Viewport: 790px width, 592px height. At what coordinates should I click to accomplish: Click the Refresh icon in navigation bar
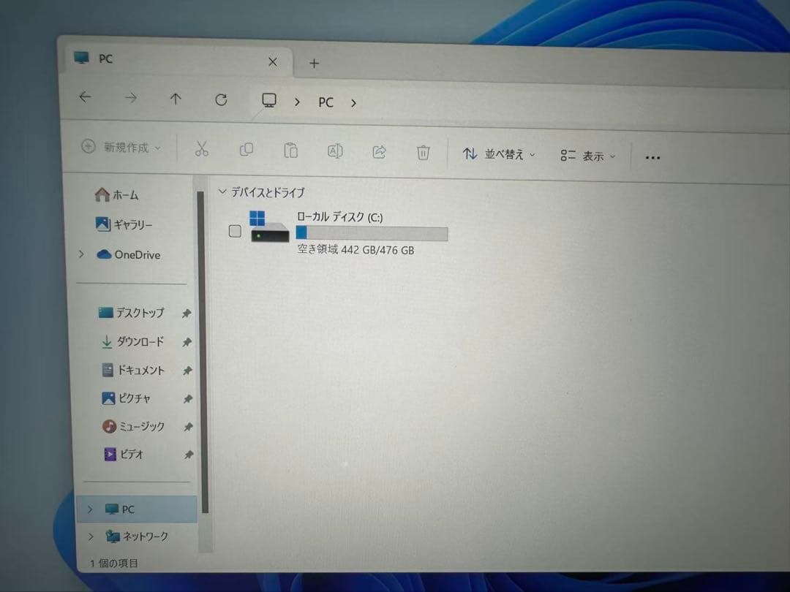[221, 100]
